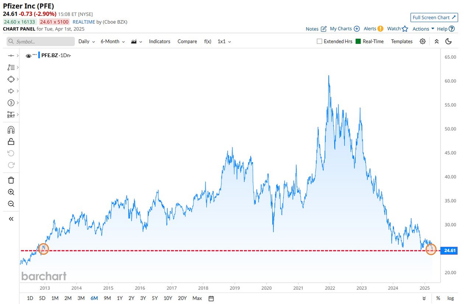Hide PFE.BZ series with eye icon
This screenshot has height=304, width=461.
pyautogui.click(x=29, y=56)
